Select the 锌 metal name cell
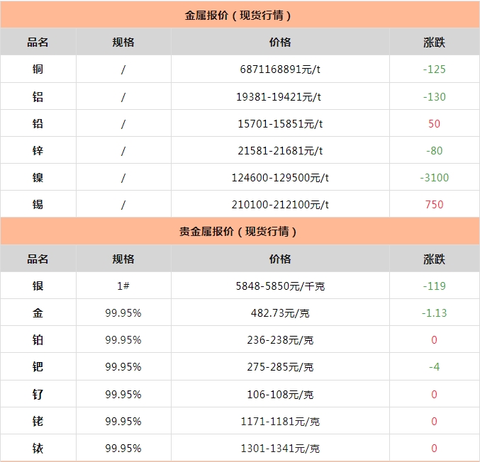Viewport: 480px width, 462px height. click(x=38, y=150)
